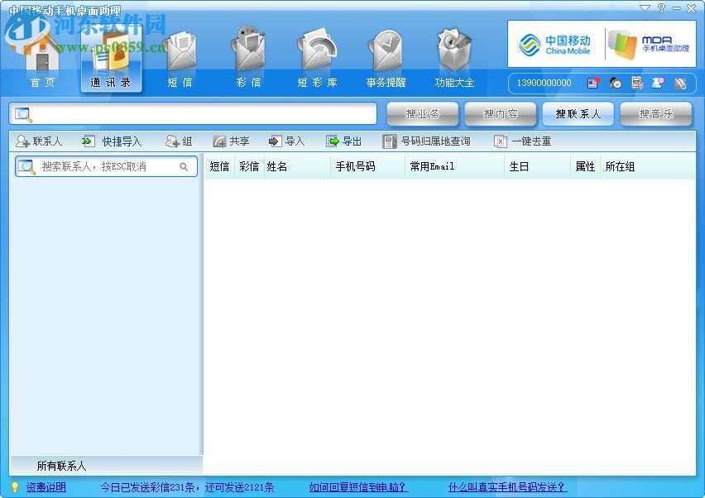Viewport: 705px width, 498px height.
Task: Click the message notification icon beside the phone number
Action: tap(593, 83)
